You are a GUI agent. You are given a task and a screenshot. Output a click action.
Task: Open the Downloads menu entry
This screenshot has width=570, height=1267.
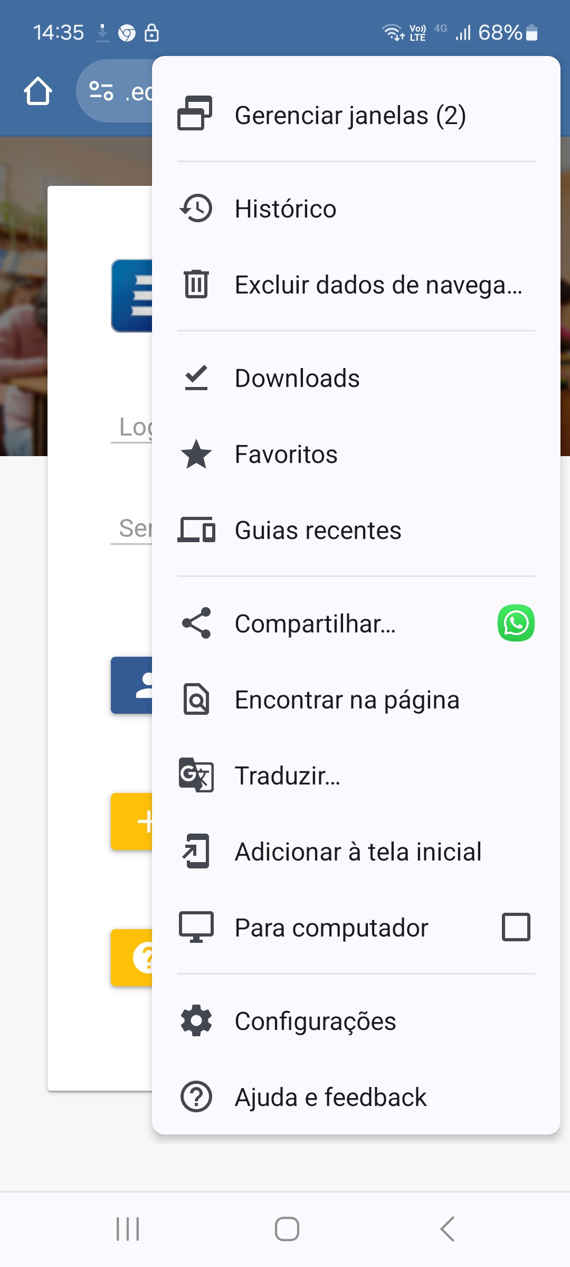click(297, 378)
